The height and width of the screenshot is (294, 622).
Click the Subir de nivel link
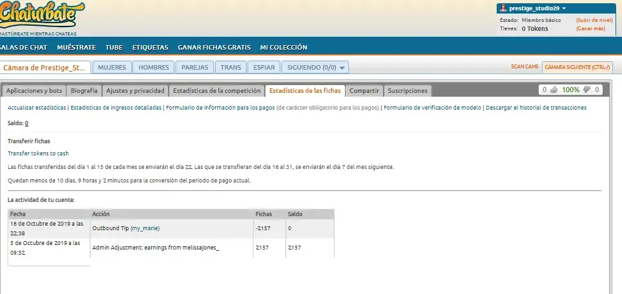point(594,20)
